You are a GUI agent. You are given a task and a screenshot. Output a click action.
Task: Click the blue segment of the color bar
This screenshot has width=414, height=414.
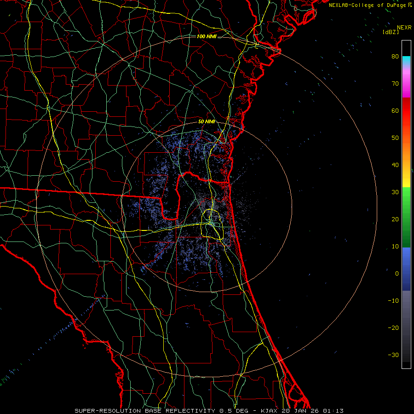click(x=406, y=269)
